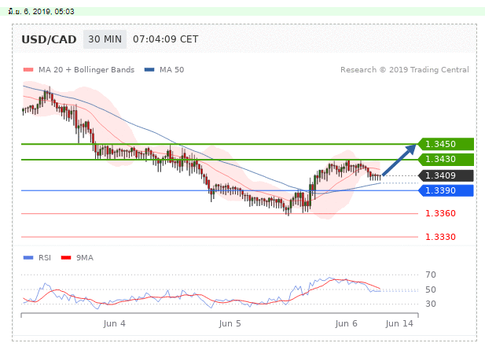This screenshot has height=354, width=485.
Task: Click the MA 50 legend label
Action: [x=171, y=70]
